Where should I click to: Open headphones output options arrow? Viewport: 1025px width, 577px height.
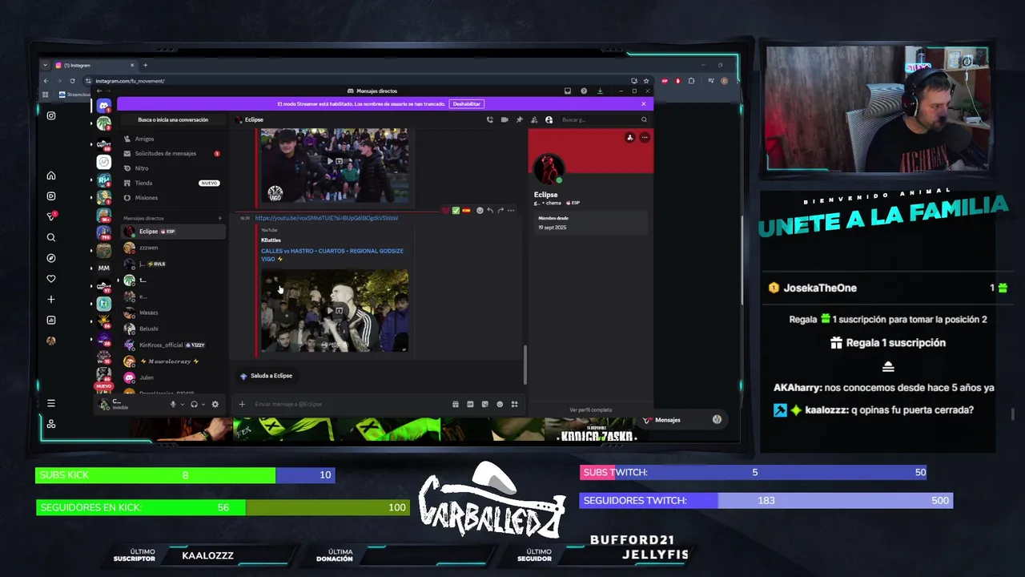pos(203,405)
